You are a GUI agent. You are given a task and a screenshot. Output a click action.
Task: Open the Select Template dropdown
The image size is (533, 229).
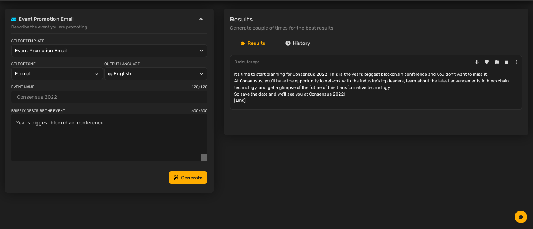click(x=109, y=51)
